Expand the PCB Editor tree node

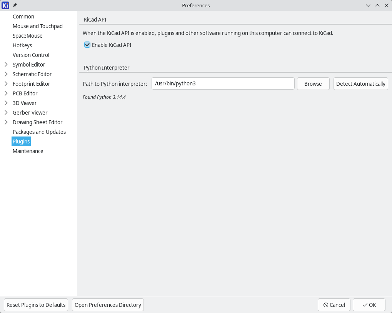(x=6, y=93)
